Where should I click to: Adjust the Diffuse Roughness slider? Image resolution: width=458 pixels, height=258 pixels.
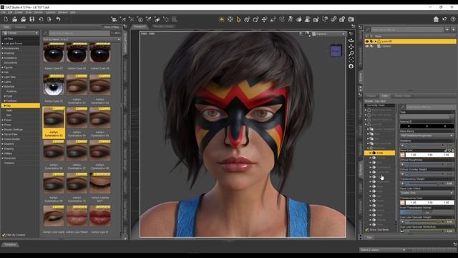click(427, 164)
